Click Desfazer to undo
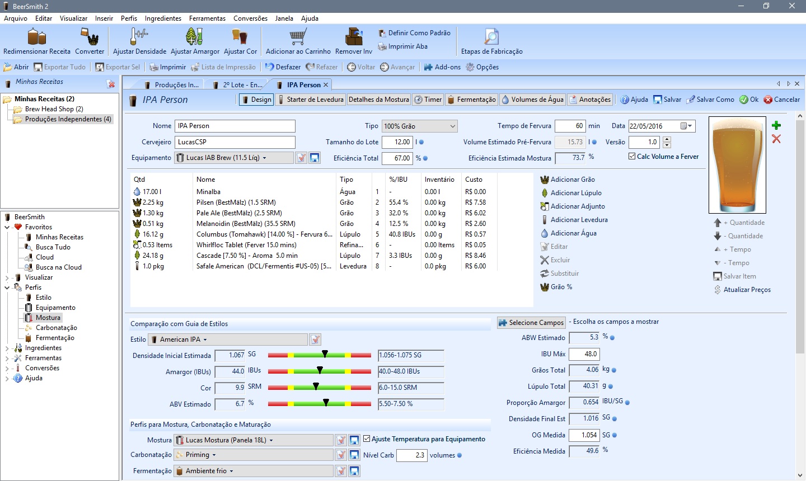This screenshot has width=806, height=481. 283,67
